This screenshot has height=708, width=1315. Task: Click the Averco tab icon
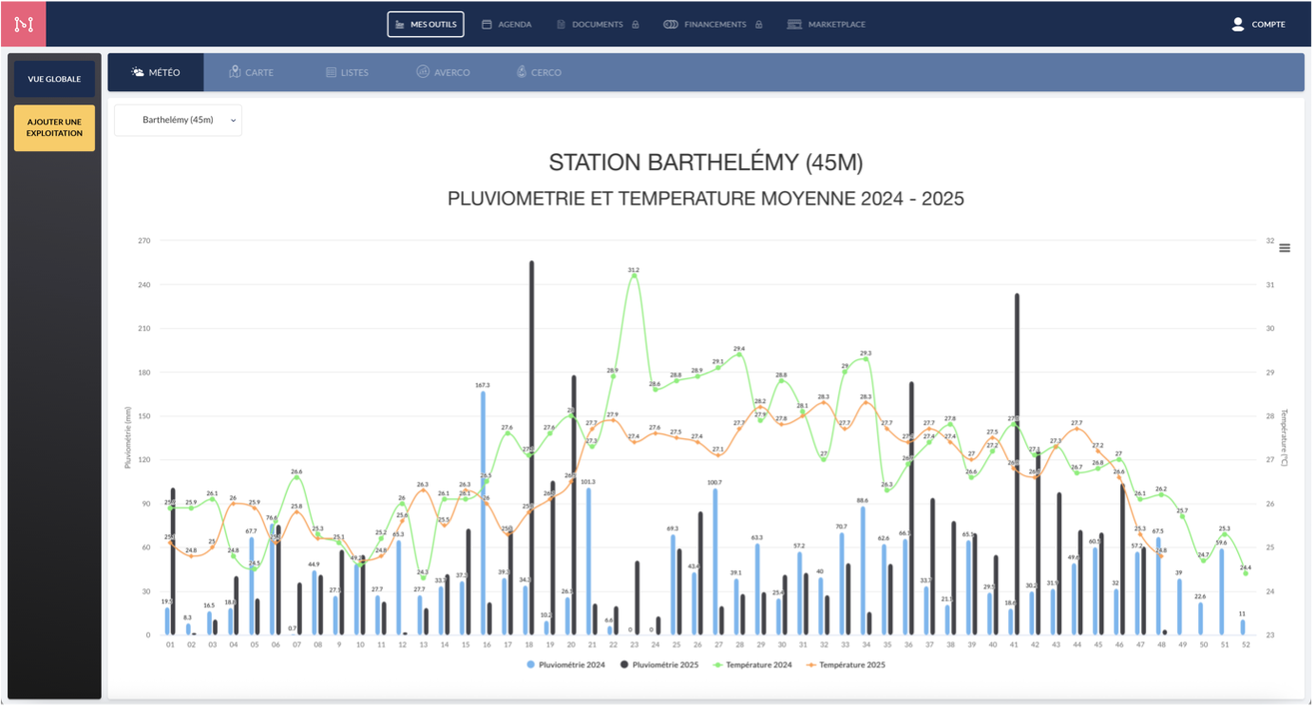[x=423, y=72]
